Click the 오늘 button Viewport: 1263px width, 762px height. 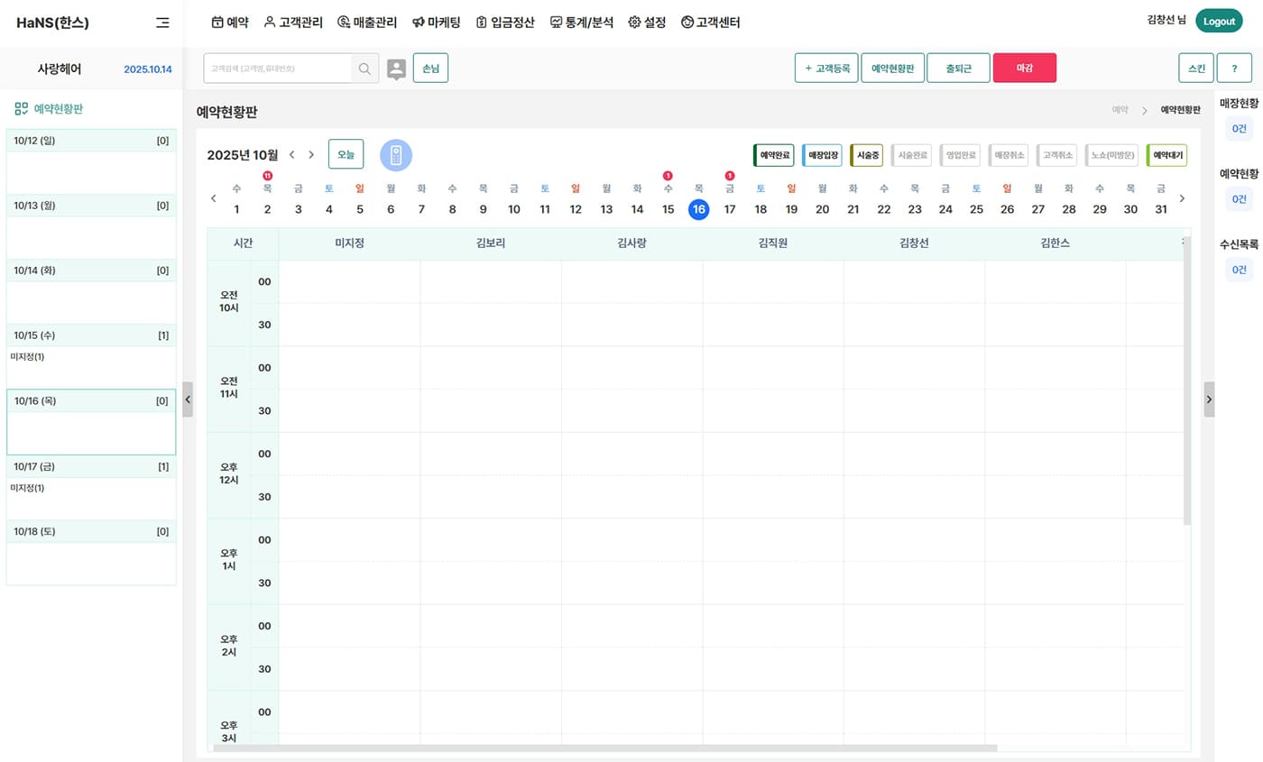tap(346, 154)
